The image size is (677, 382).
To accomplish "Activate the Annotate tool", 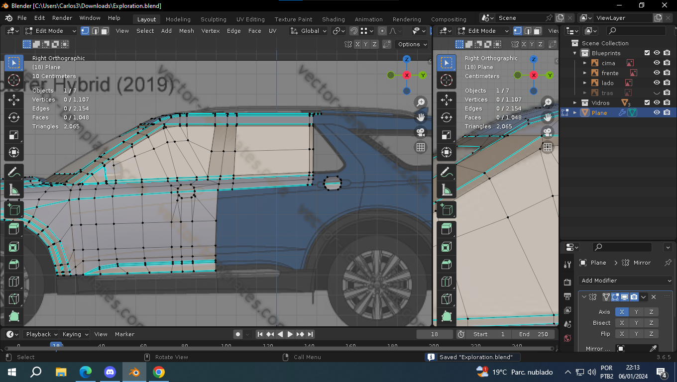I will pyautogui.click(x=14, y=173).
